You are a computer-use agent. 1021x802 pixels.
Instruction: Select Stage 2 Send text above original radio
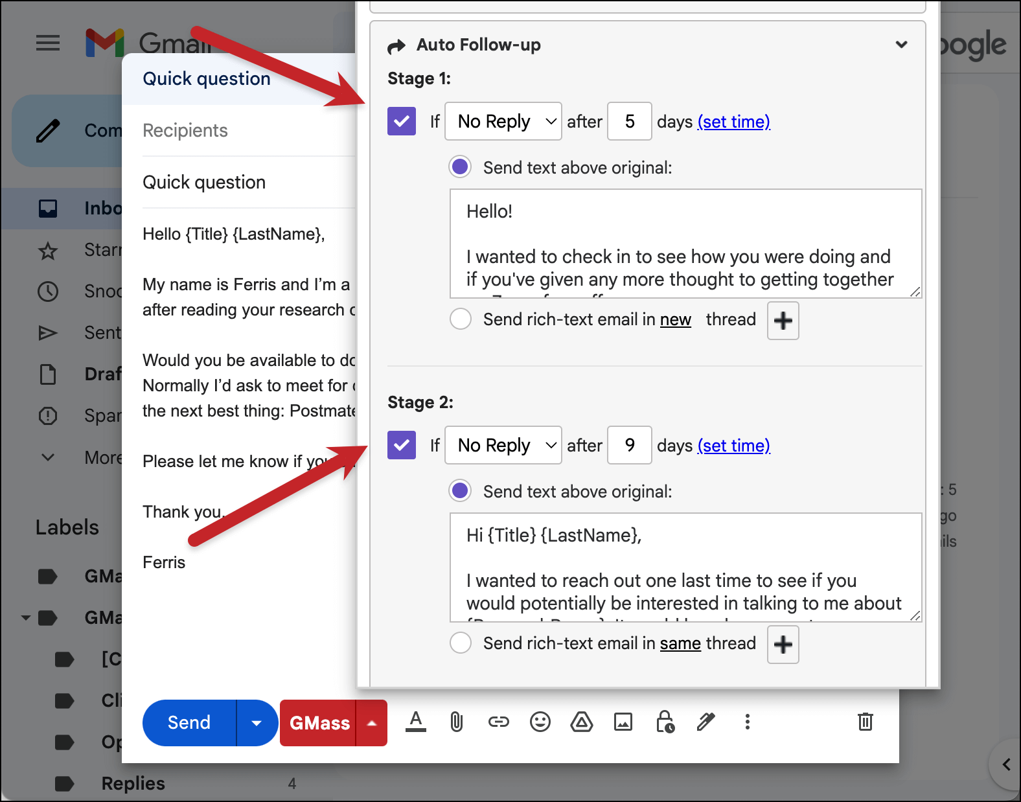[x=461, y=491]
